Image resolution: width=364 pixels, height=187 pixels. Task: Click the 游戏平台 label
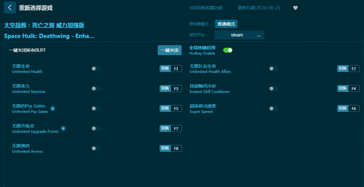199,35
